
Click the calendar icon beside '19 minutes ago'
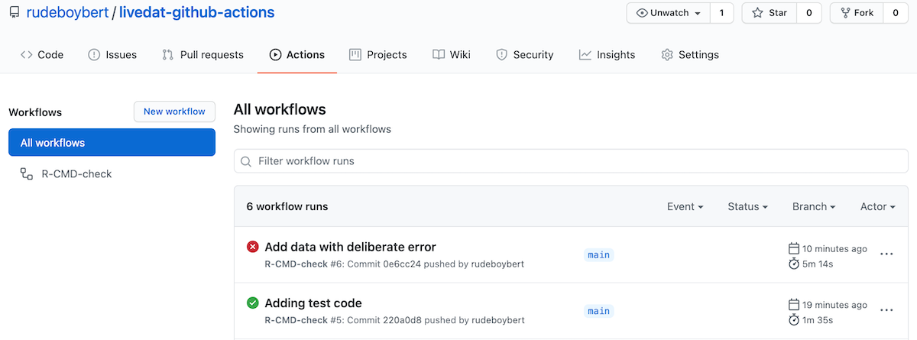click(794, 305)
